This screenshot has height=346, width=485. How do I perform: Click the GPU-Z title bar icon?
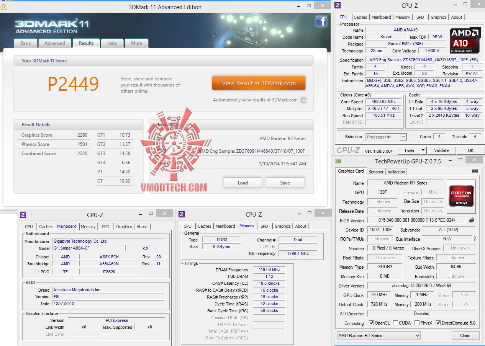(x=338, y=161)
